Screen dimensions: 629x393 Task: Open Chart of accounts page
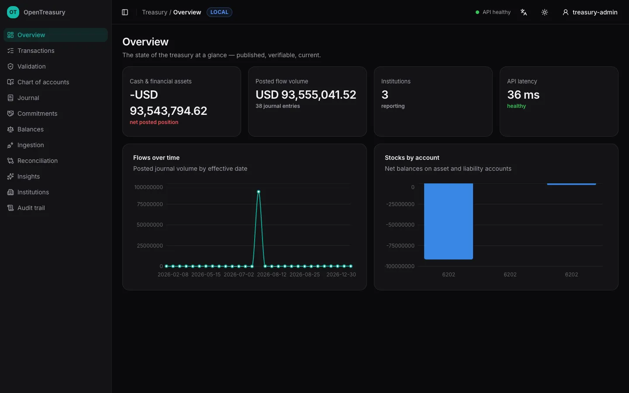(x=55, y=82)
